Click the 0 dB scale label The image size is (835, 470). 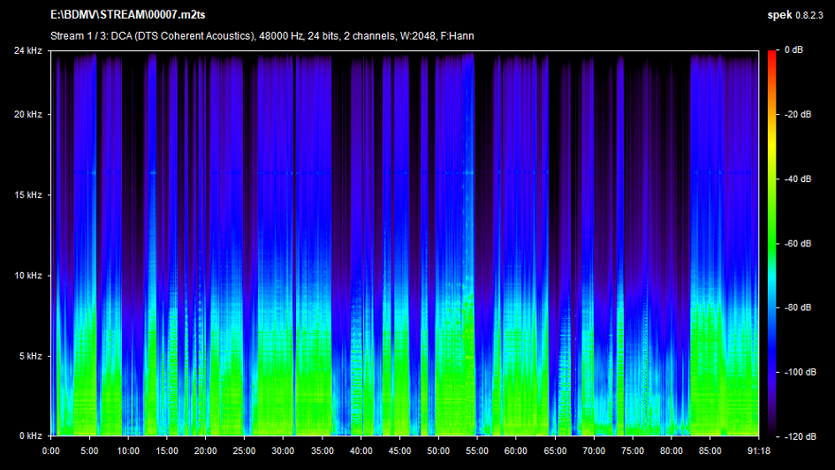pyautogui.click(x=794, y=50)
